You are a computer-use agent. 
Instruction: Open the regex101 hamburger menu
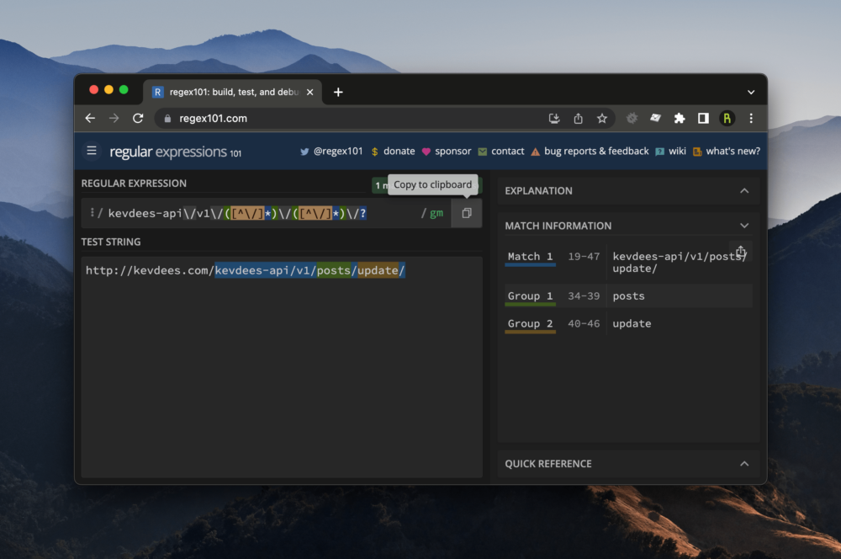92,152
